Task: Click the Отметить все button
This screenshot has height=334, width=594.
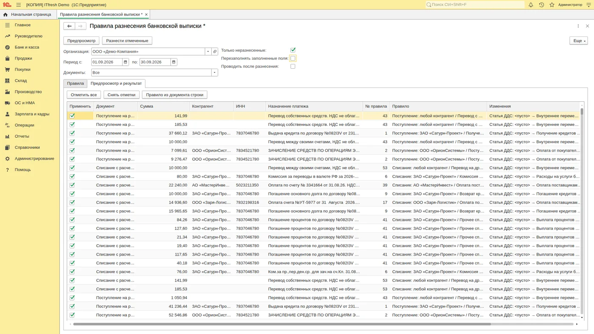Action: click(x=84, y=95)
